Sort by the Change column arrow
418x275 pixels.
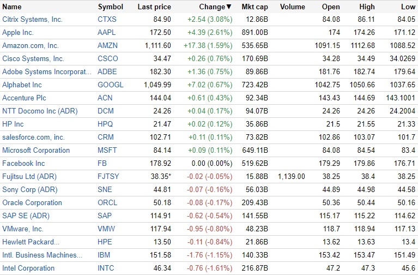228,7
